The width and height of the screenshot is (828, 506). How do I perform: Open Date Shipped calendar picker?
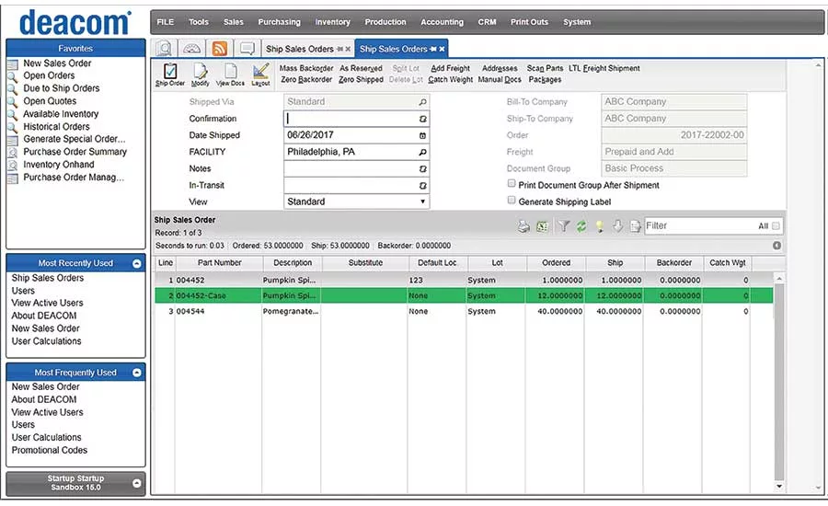click(x=422, y=136)
